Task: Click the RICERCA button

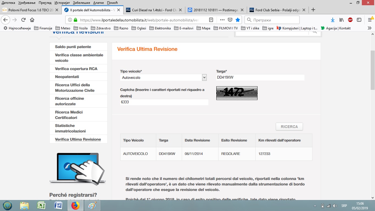Action: click(289, 127)
